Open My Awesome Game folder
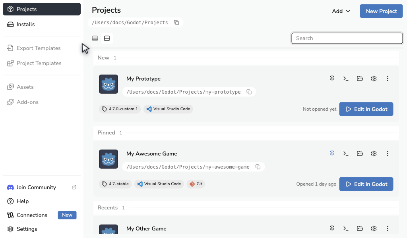Image resolution: width=407 pixels, height=238 pixels. tap(360, 154)
